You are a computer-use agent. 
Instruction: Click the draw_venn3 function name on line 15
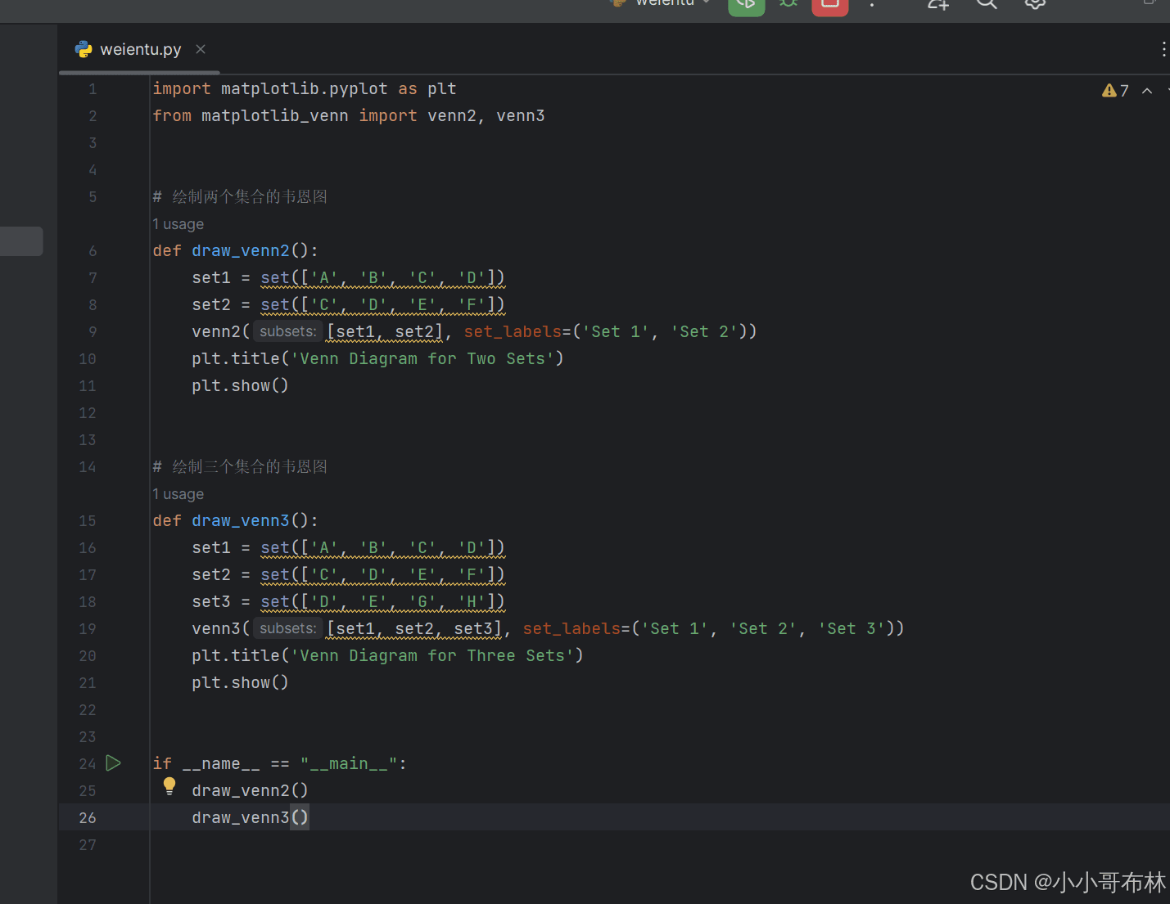tap(241, 520)
